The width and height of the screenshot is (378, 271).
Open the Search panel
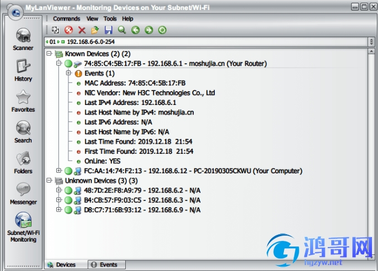pyautogui.click(x=23, y=132)
